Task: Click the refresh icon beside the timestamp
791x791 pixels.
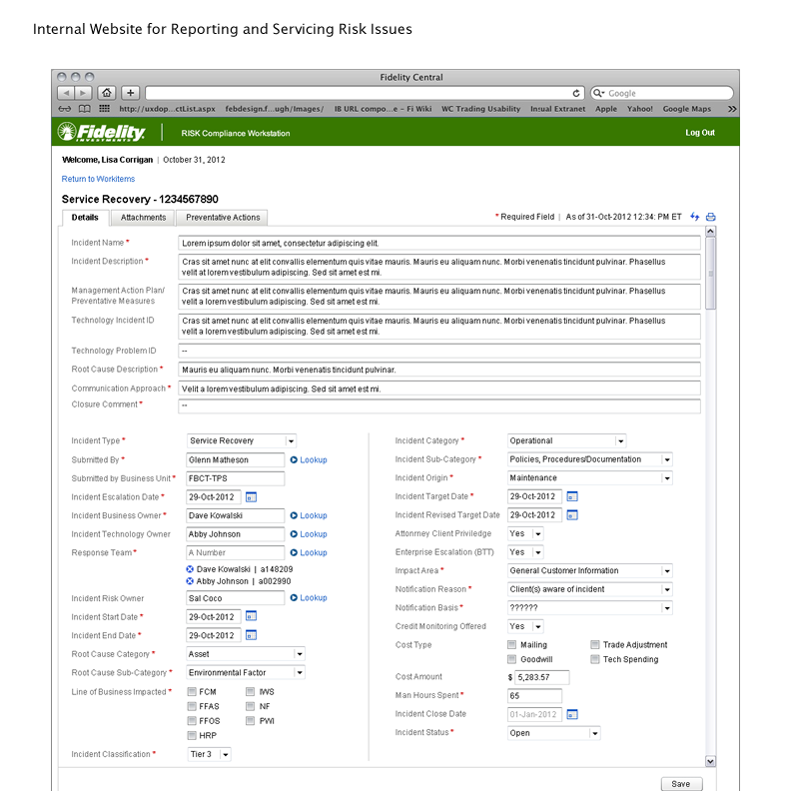Action: pos(695,217)
